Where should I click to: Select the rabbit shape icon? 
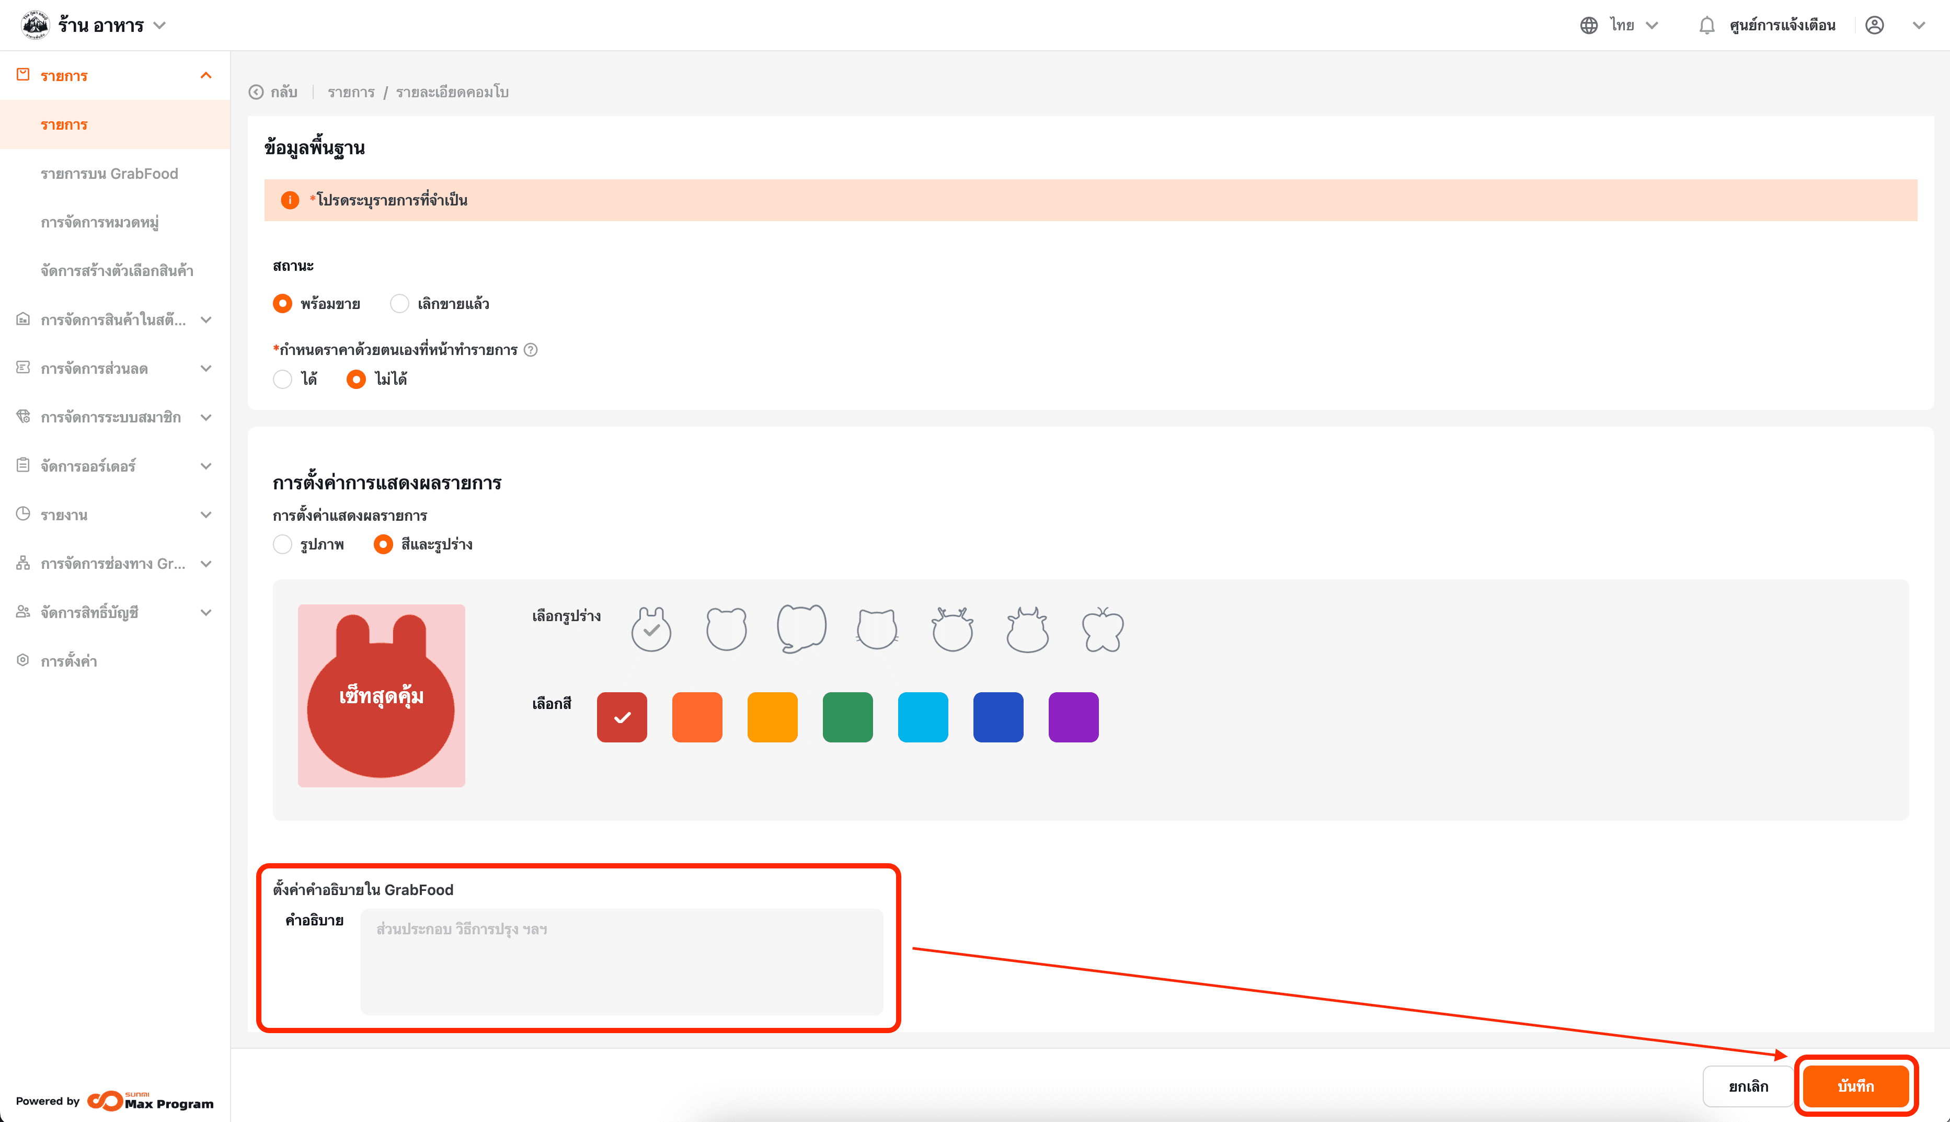[x=651, y=629]
